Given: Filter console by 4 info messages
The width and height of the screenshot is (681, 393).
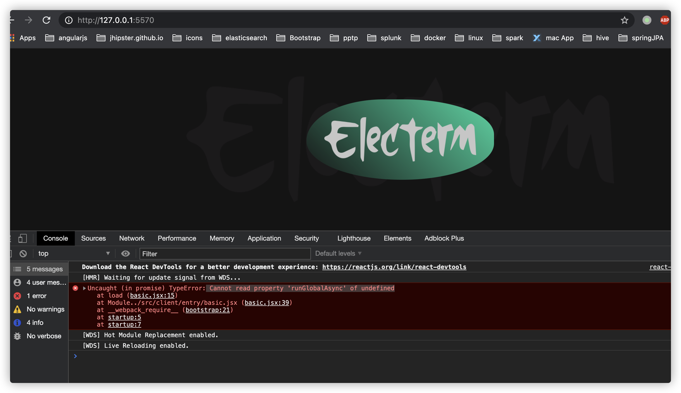Looking at the screenshot, I should 35,323.
